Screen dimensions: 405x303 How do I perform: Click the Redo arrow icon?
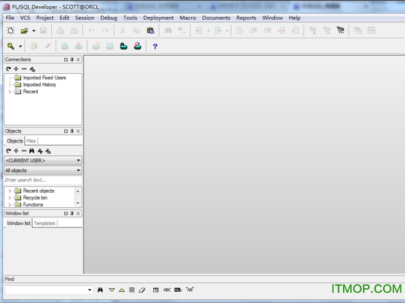[x=105, y=30]
